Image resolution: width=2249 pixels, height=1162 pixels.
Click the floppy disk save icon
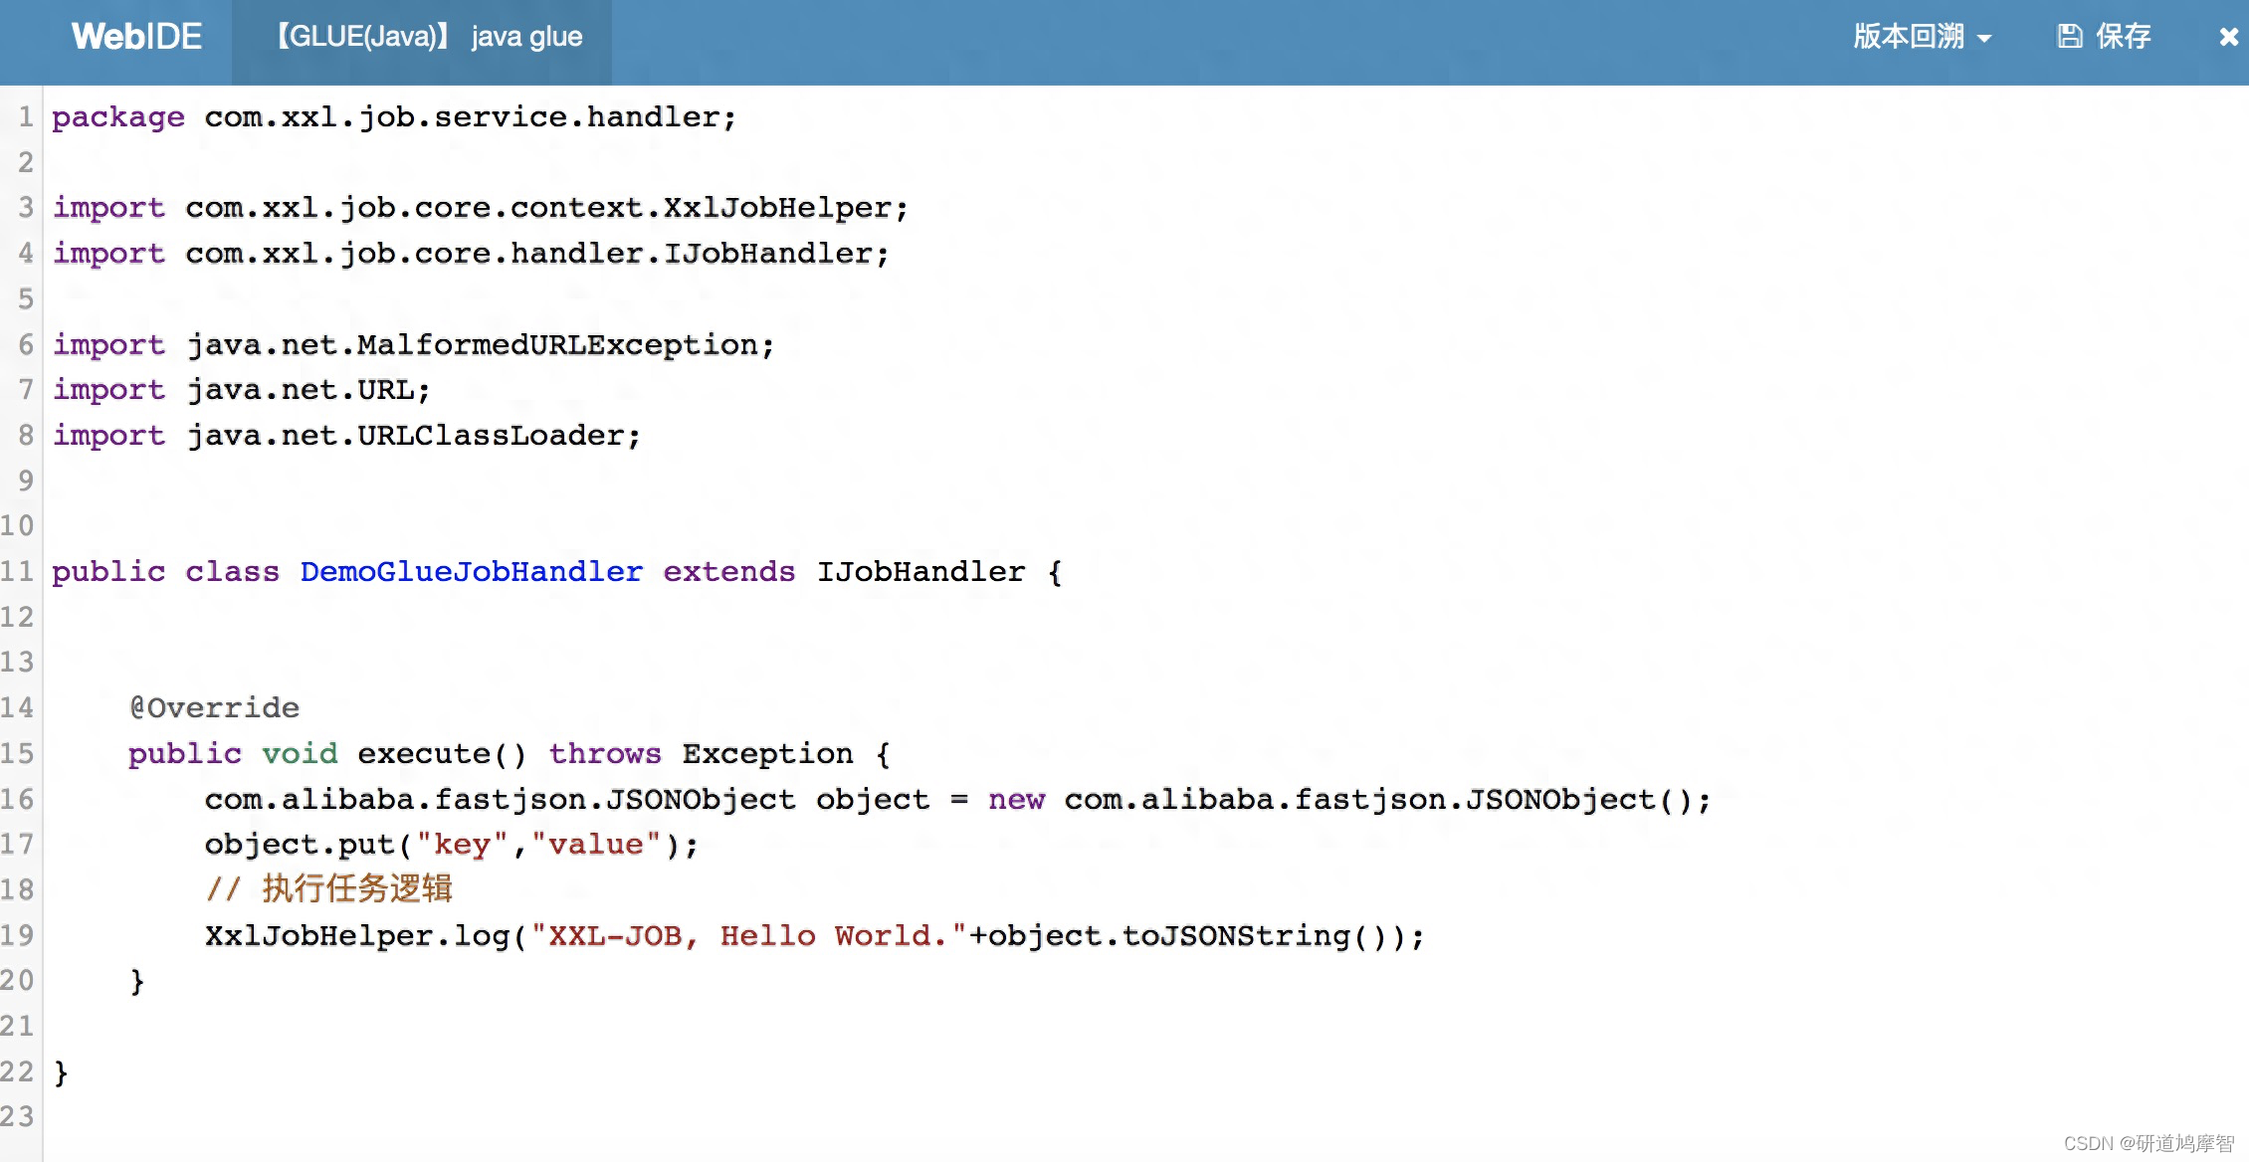point(2070,37)
